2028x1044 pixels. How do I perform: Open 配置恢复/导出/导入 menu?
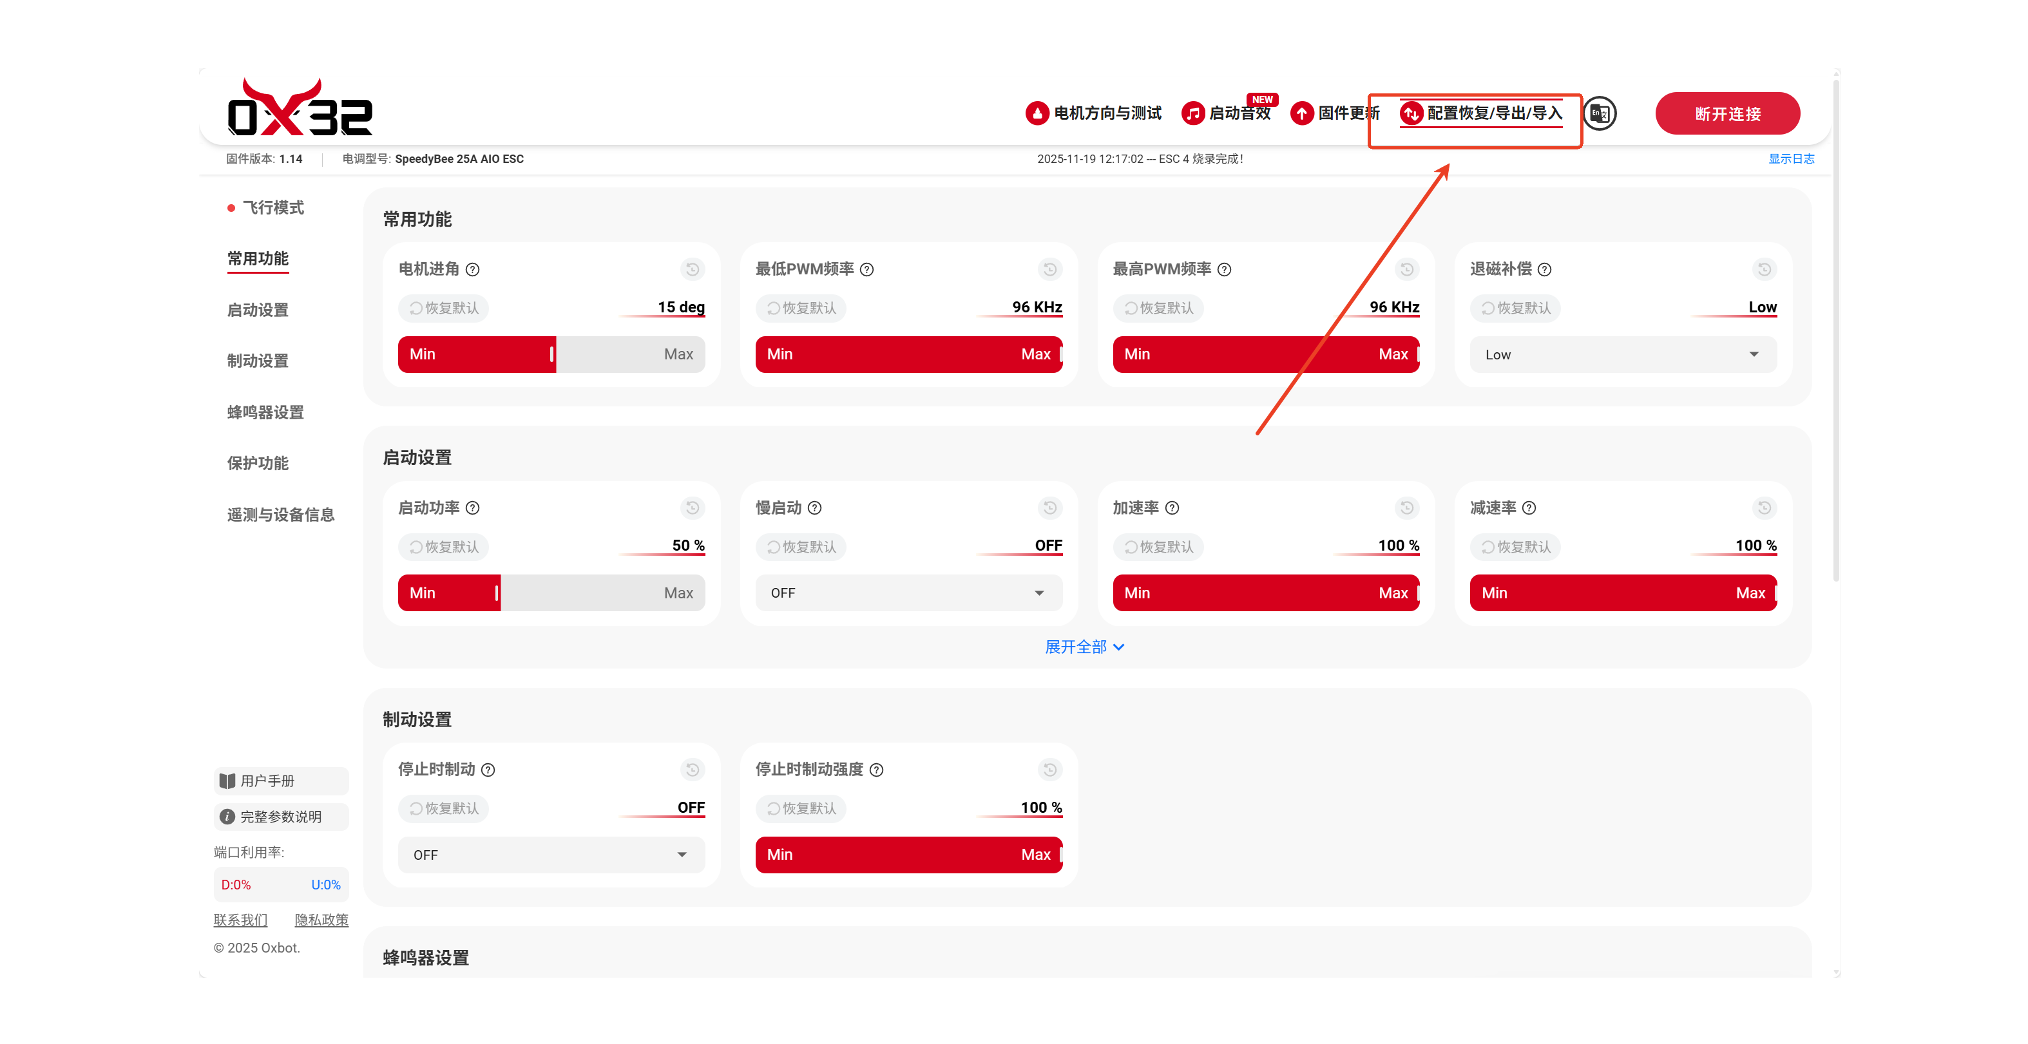click(x=1482, y=113)
